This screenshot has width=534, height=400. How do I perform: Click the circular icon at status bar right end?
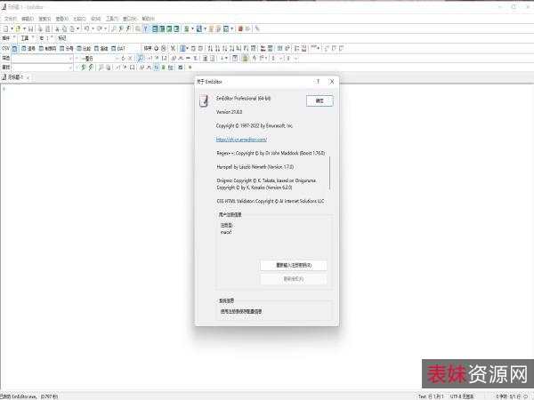tap(526, 396)
